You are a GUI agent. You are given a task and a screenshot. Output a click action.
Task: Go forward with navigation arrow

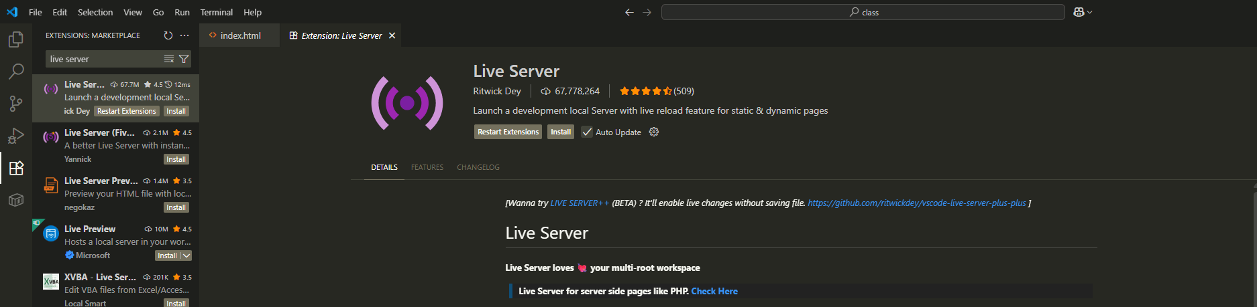click(x=647, y=12)
